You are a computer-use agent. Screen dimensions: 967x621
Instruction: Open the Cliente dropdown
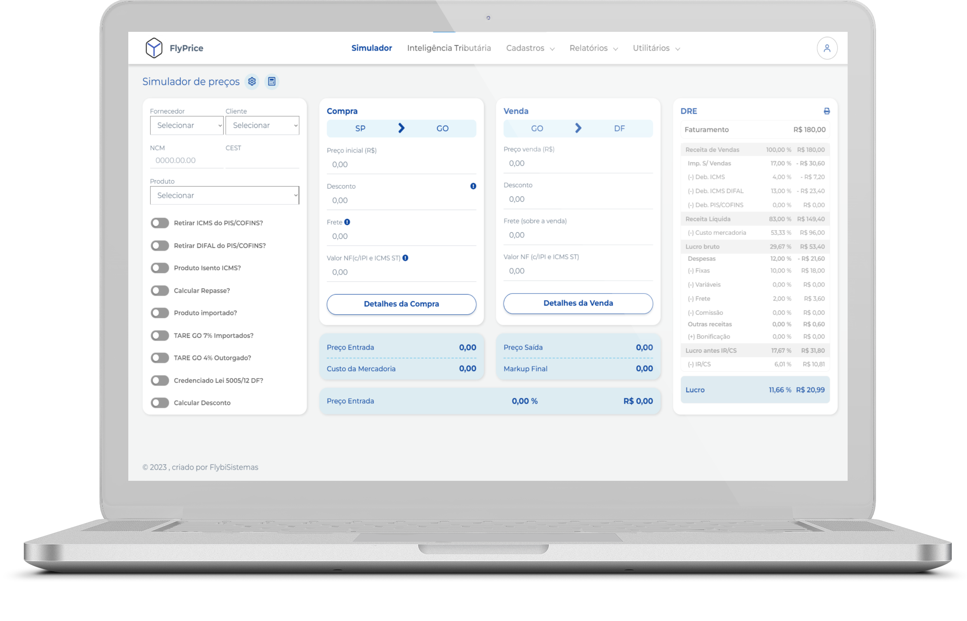(262, 125)
